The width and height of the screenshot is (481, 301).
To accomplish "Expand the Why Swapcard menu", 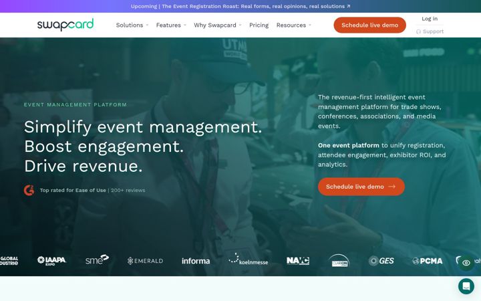I will (x=218, y=25).
